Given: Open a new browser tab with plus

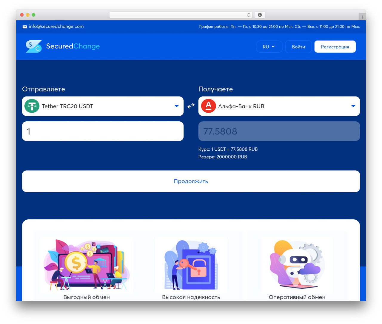Looking at the screenshot, I should pos(362,17).
